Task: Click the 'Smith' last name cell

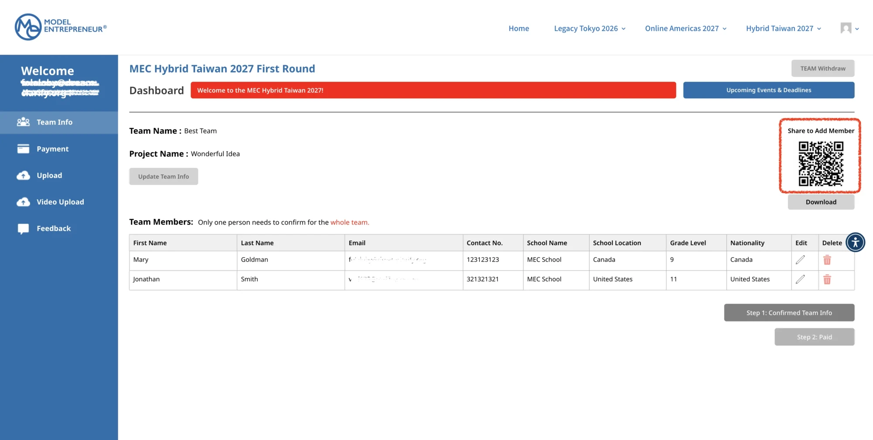Action: pos(291,279)
